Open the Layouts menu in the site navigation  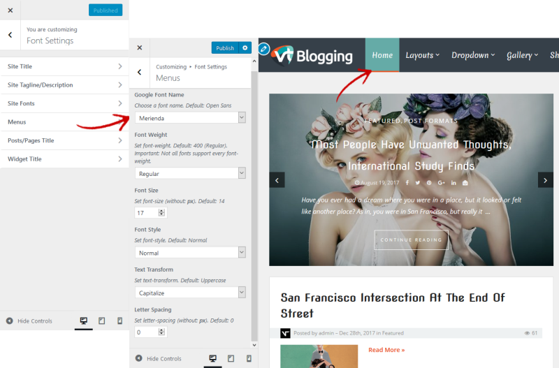coord(422,55)
